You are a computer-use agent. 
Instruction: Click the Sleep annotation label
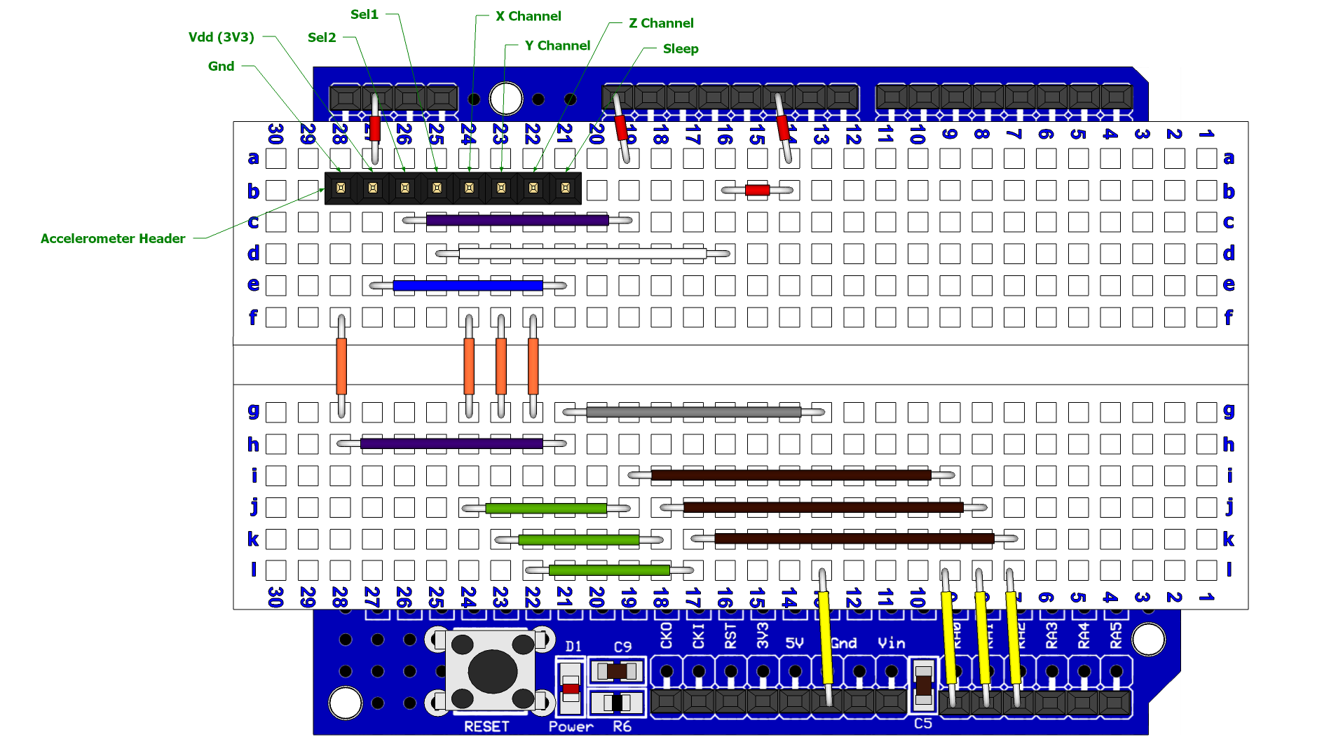click(681, 49)
